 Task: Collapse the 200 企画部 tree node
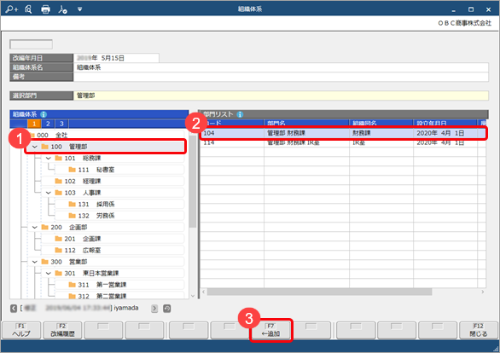tap(35, 227)
